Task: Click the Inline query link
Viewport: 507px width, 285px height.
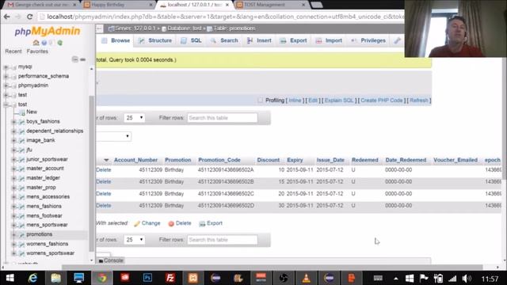Action: coord(295,101)
